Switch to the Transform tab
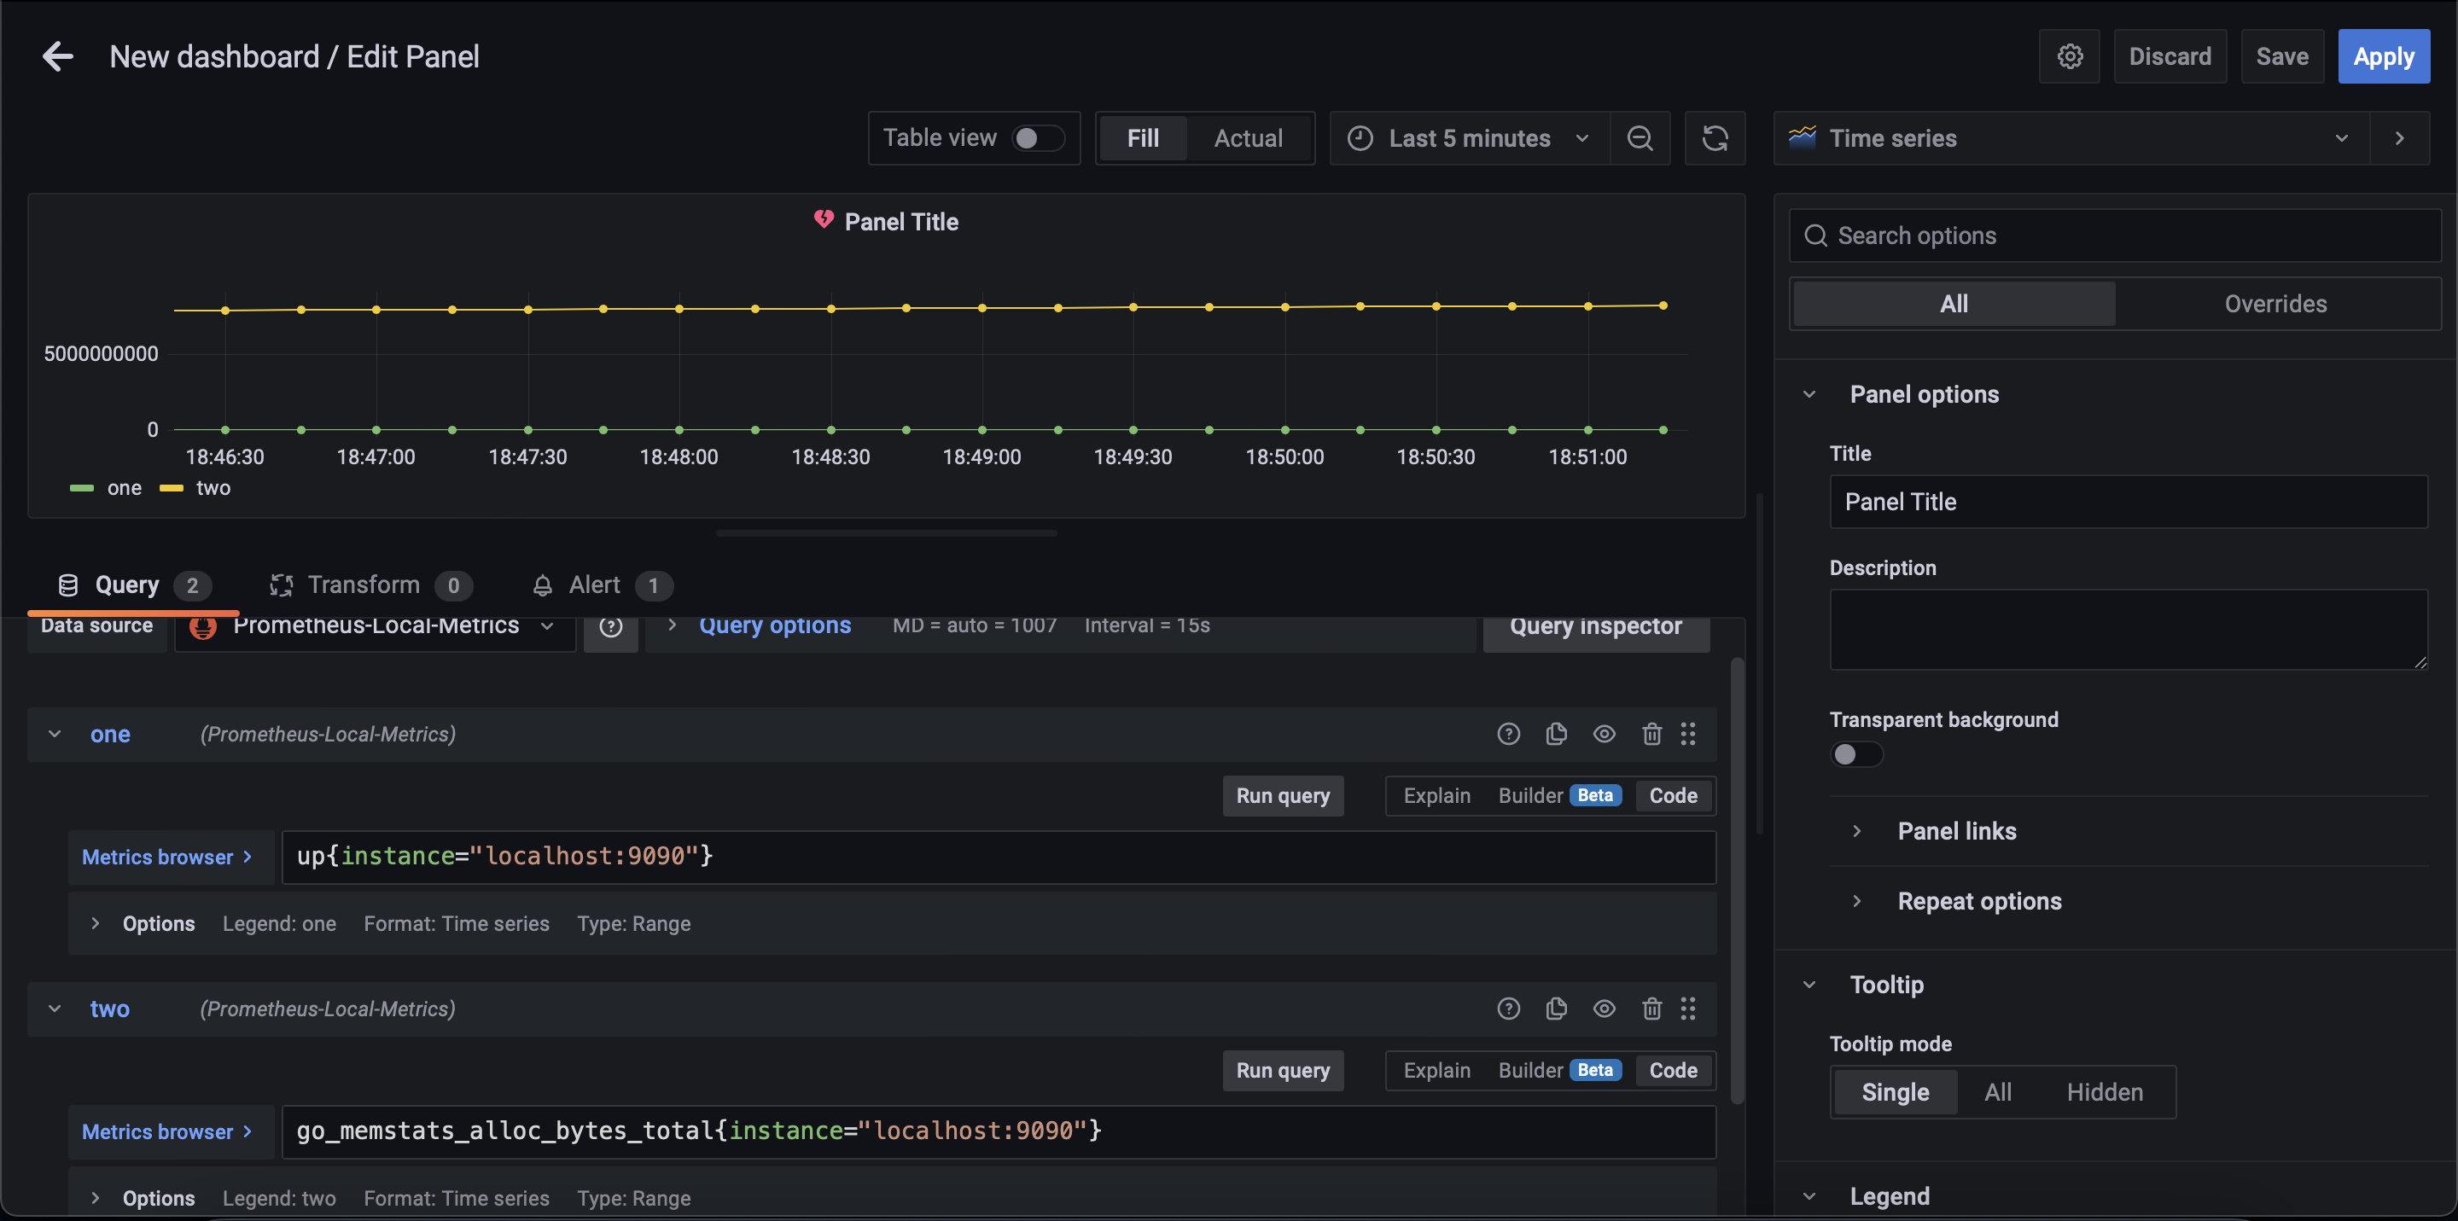 pos(363,584)
